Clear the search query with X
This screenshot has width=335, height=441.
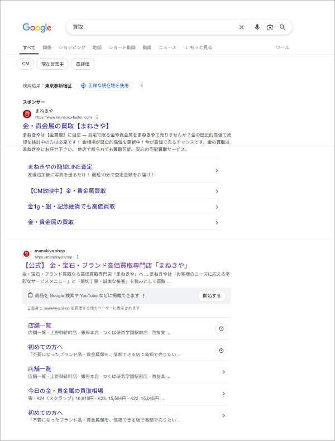[241, 27]
